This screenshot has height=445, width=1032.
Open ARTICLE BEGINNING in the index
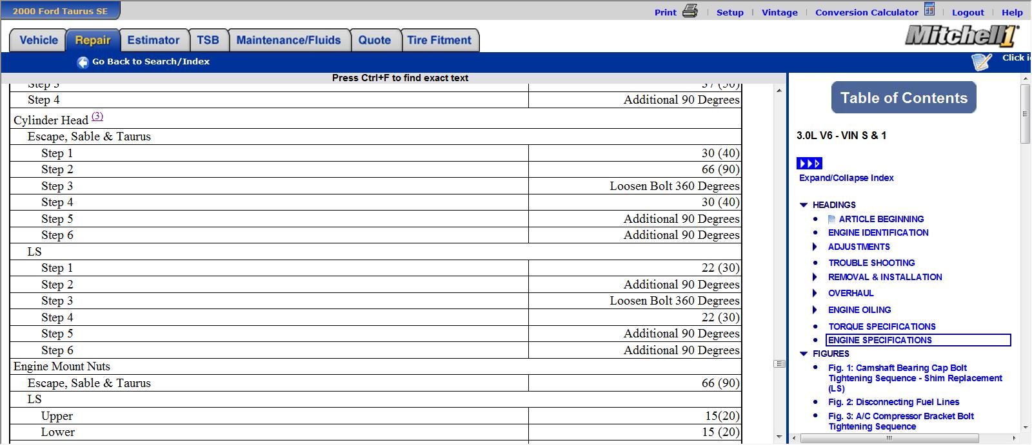pos(881,220)
